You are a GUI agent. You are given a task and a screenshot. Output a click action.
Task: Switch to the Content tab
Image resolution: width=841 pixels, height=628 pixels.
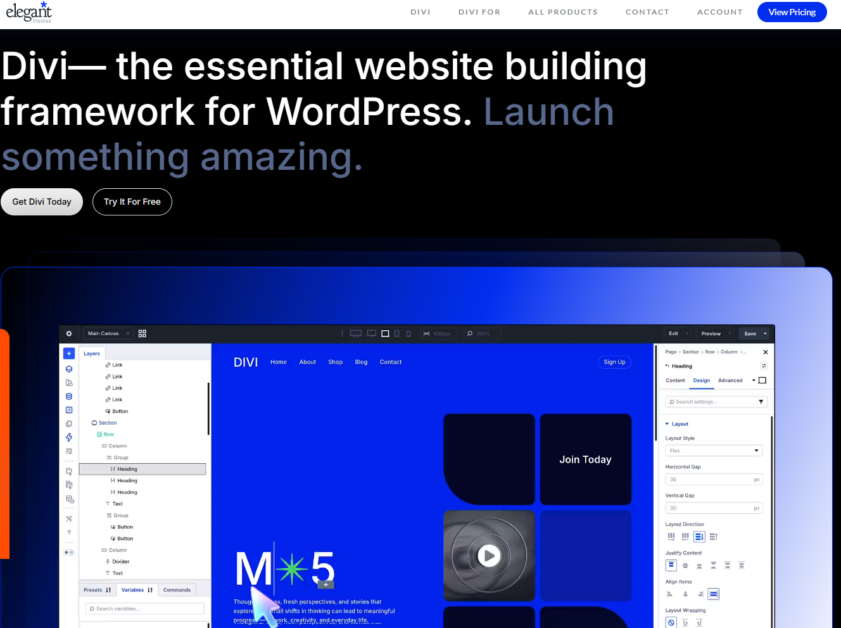tap(675, 380)
